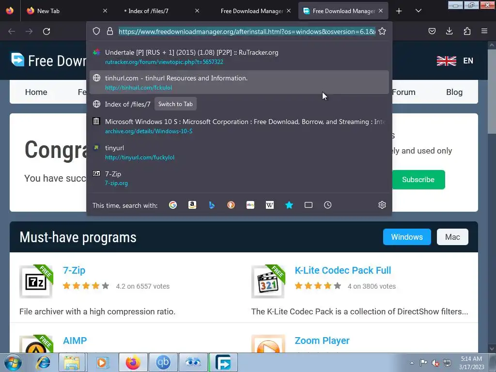Close the New Tab tab

click(x=105, y=11)
